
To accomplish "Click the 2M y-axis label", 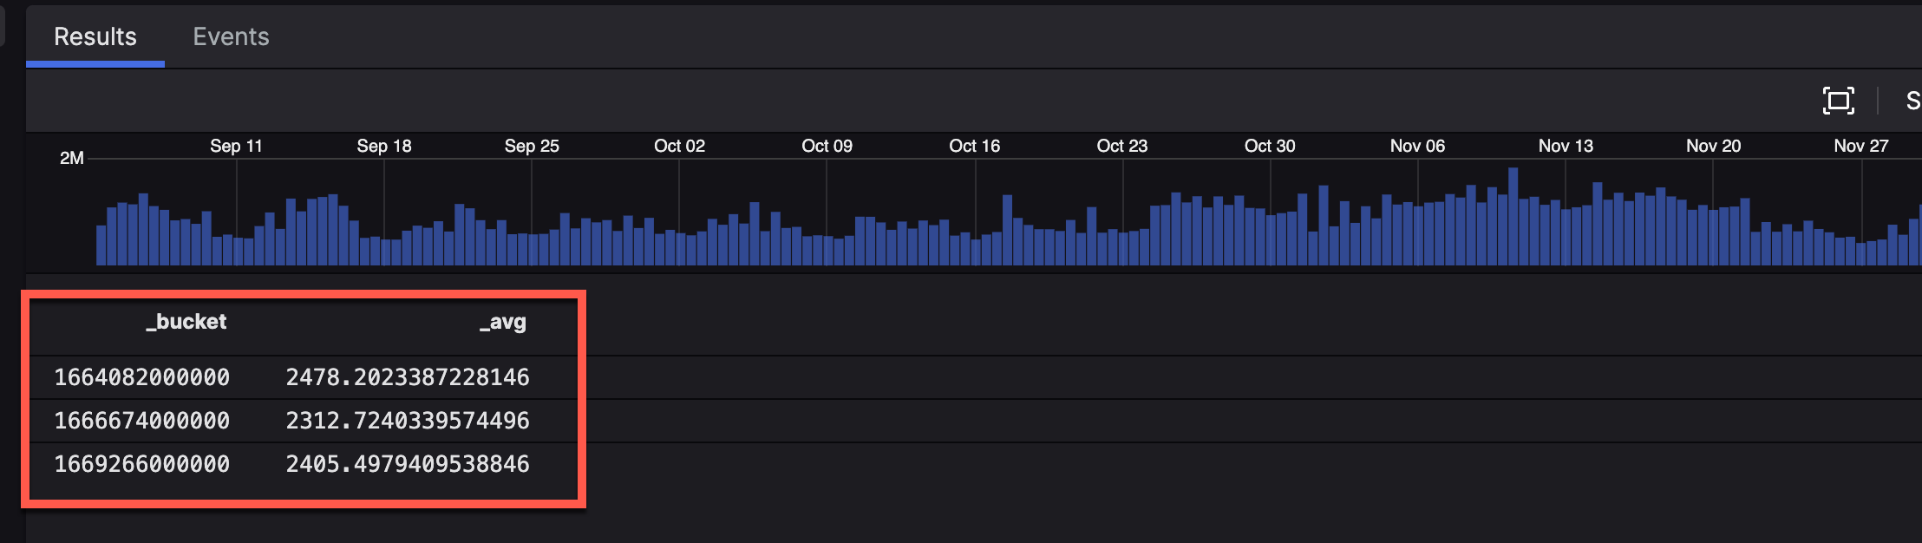I will [72, 158].
